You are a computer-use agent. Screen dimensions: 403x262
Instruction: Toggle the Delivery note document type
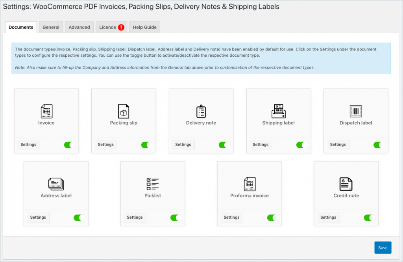(x=225, y=145)
